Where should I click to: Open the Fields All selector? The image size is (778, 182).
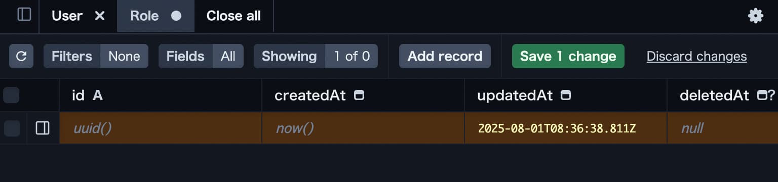pos(201,56)
